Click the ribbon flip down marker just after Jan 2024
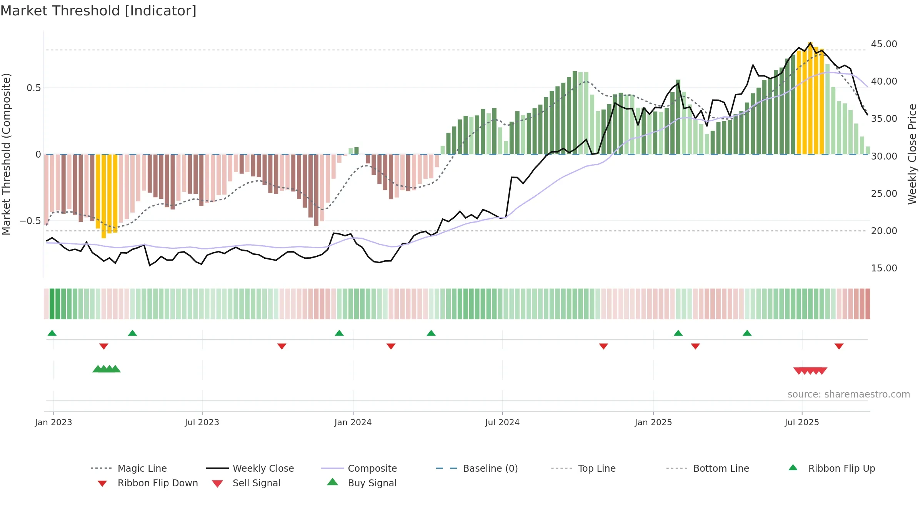This screenshot has width=923, height=519. (391, 346)
